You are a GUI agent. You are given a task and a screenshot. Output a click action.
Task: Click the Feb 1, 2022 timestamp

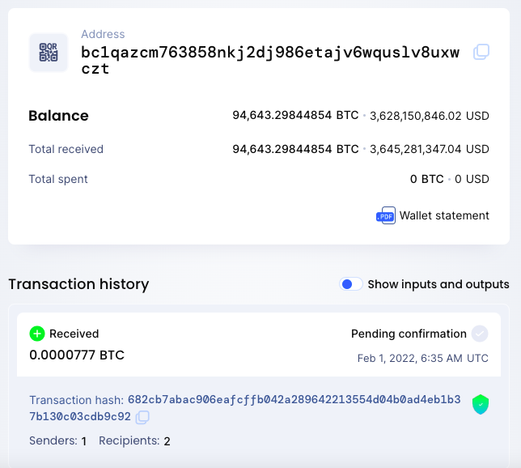(x=422, y=358)
